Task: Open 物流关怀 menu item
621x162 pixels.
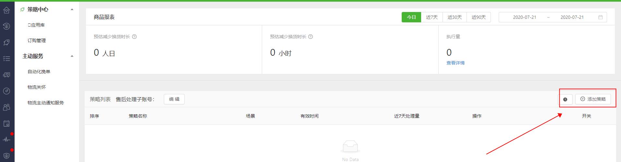Action: click(x=37, y=87)
